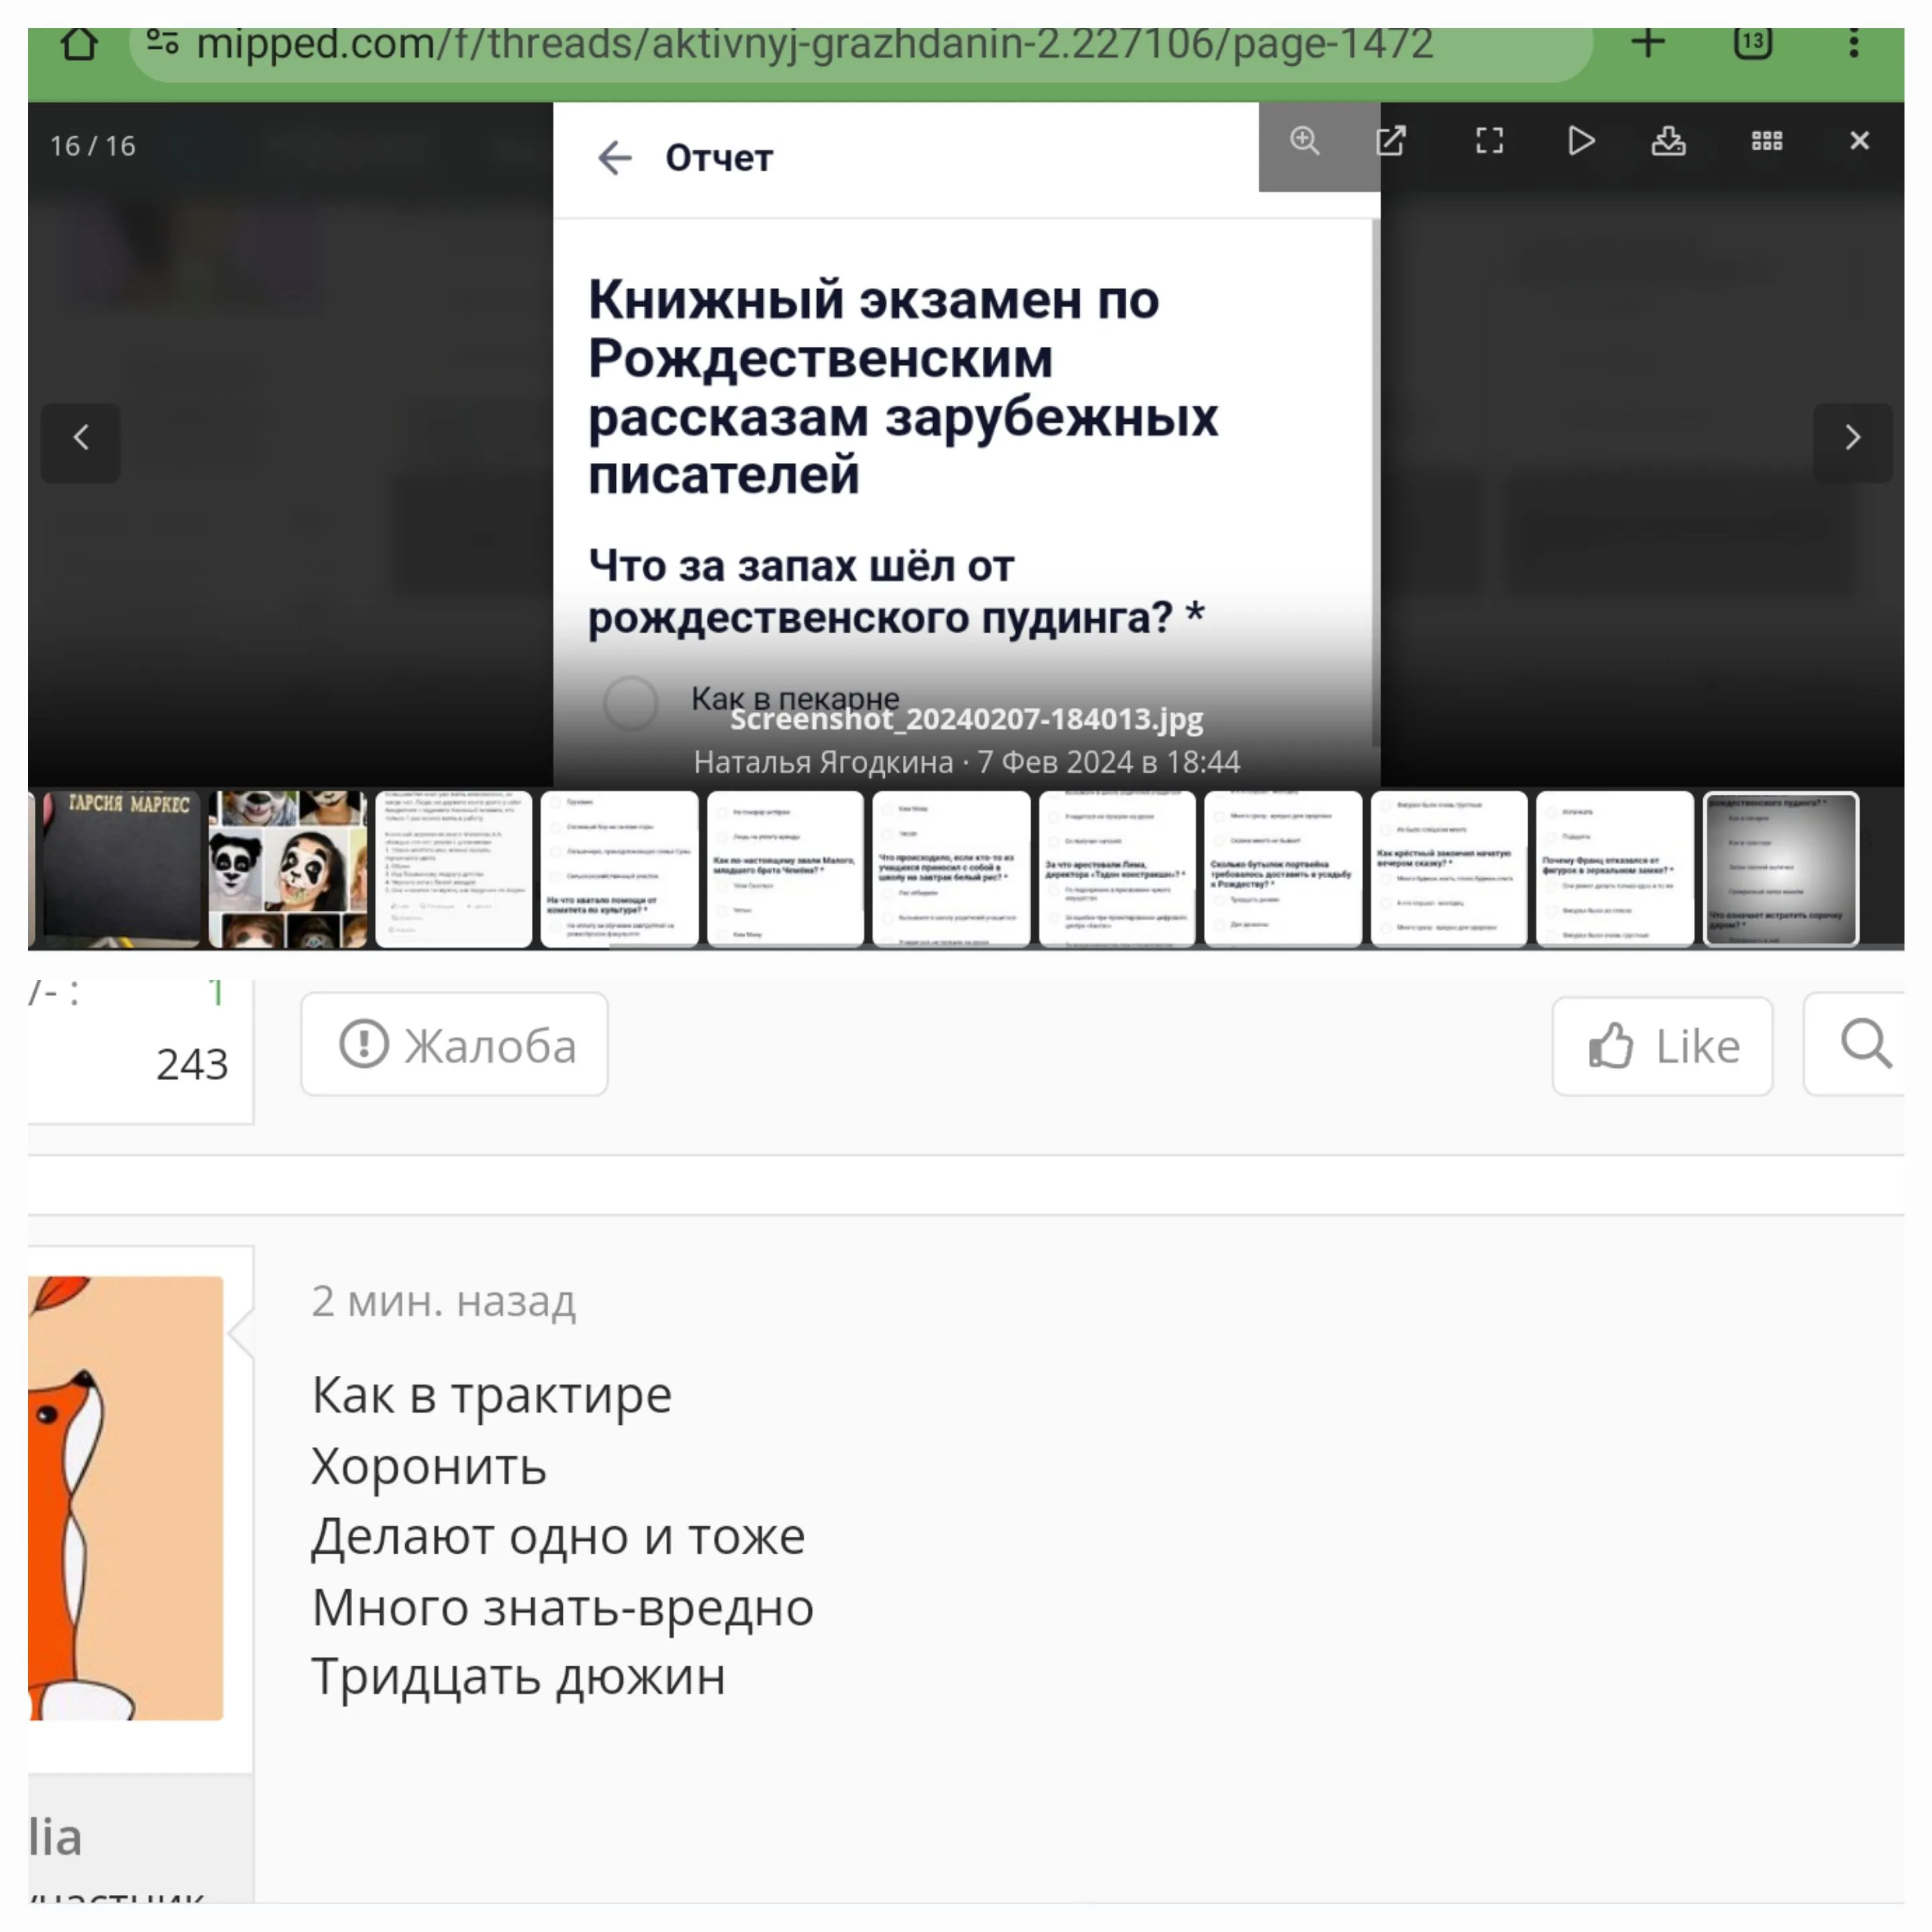
Task: Close the image gallery lightbox
Action: pyautogui.click(x=1859, y=141)
